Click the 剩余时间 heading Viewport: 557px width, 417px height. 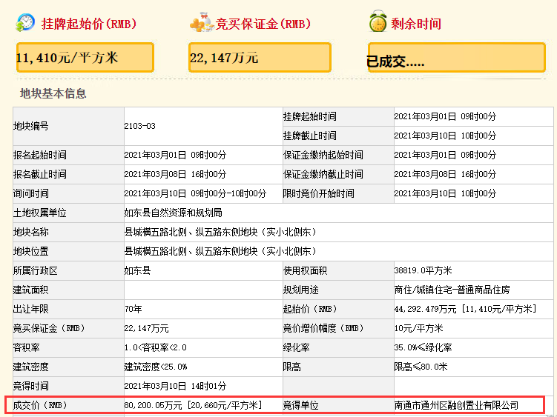pyautogui.click(x=416, y=24)
